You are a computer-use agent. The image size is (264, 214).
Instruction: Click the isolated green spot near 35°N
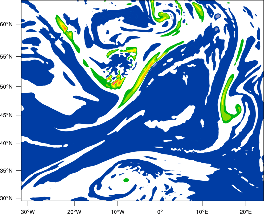click(x=126, y=180)
